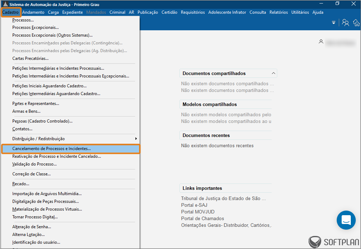Click 'Não existem modelos compartilhados pelo' text
This screenshot has width=361, height=249.
(226, 114)
